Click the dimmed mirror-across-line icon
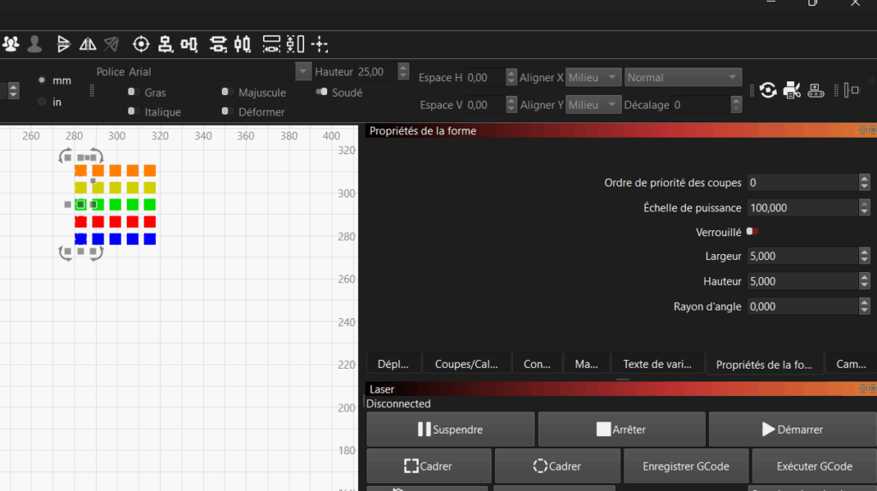Screen dimensions: 877x491 coord(111,44)
